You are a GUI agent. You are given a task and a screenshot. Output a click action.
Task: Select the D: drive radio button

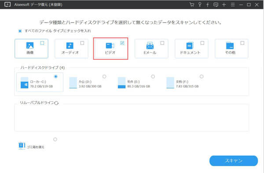(x=104, y=77)
